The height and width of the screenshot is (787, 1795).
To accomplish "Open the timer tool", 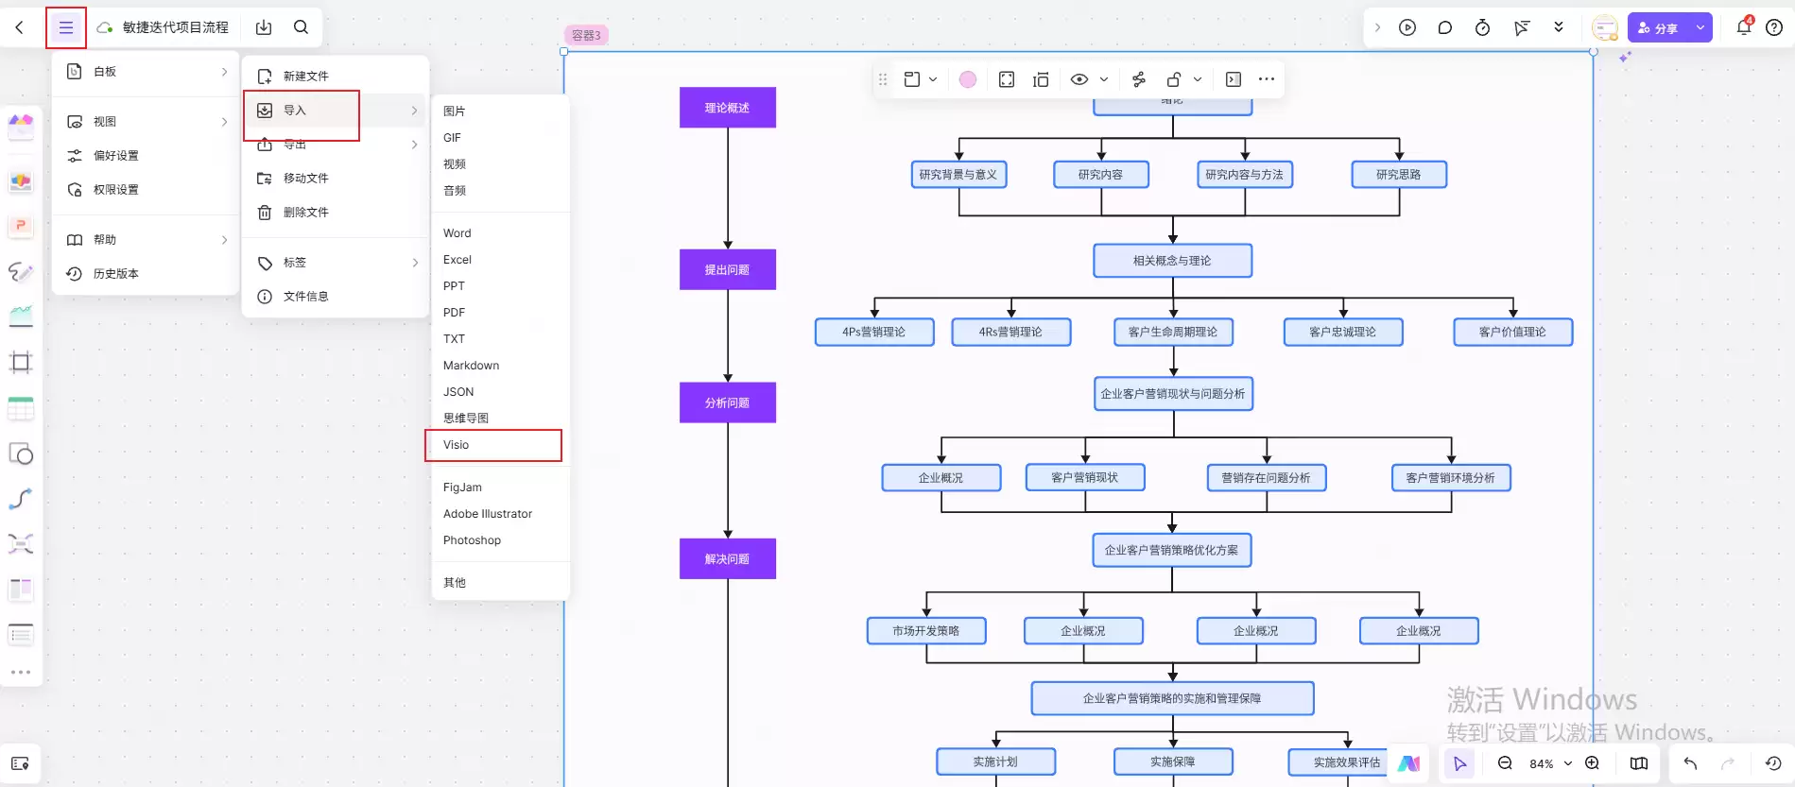I will [1482, 27].
